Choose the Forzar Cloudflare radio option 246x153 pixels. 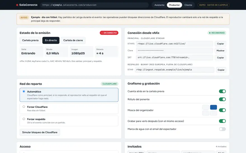[x=24, y=107]
